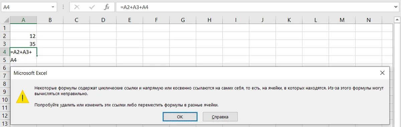Open the Insert Function fx icon
The width and height of the screenshot is (401, 127).
107,7
